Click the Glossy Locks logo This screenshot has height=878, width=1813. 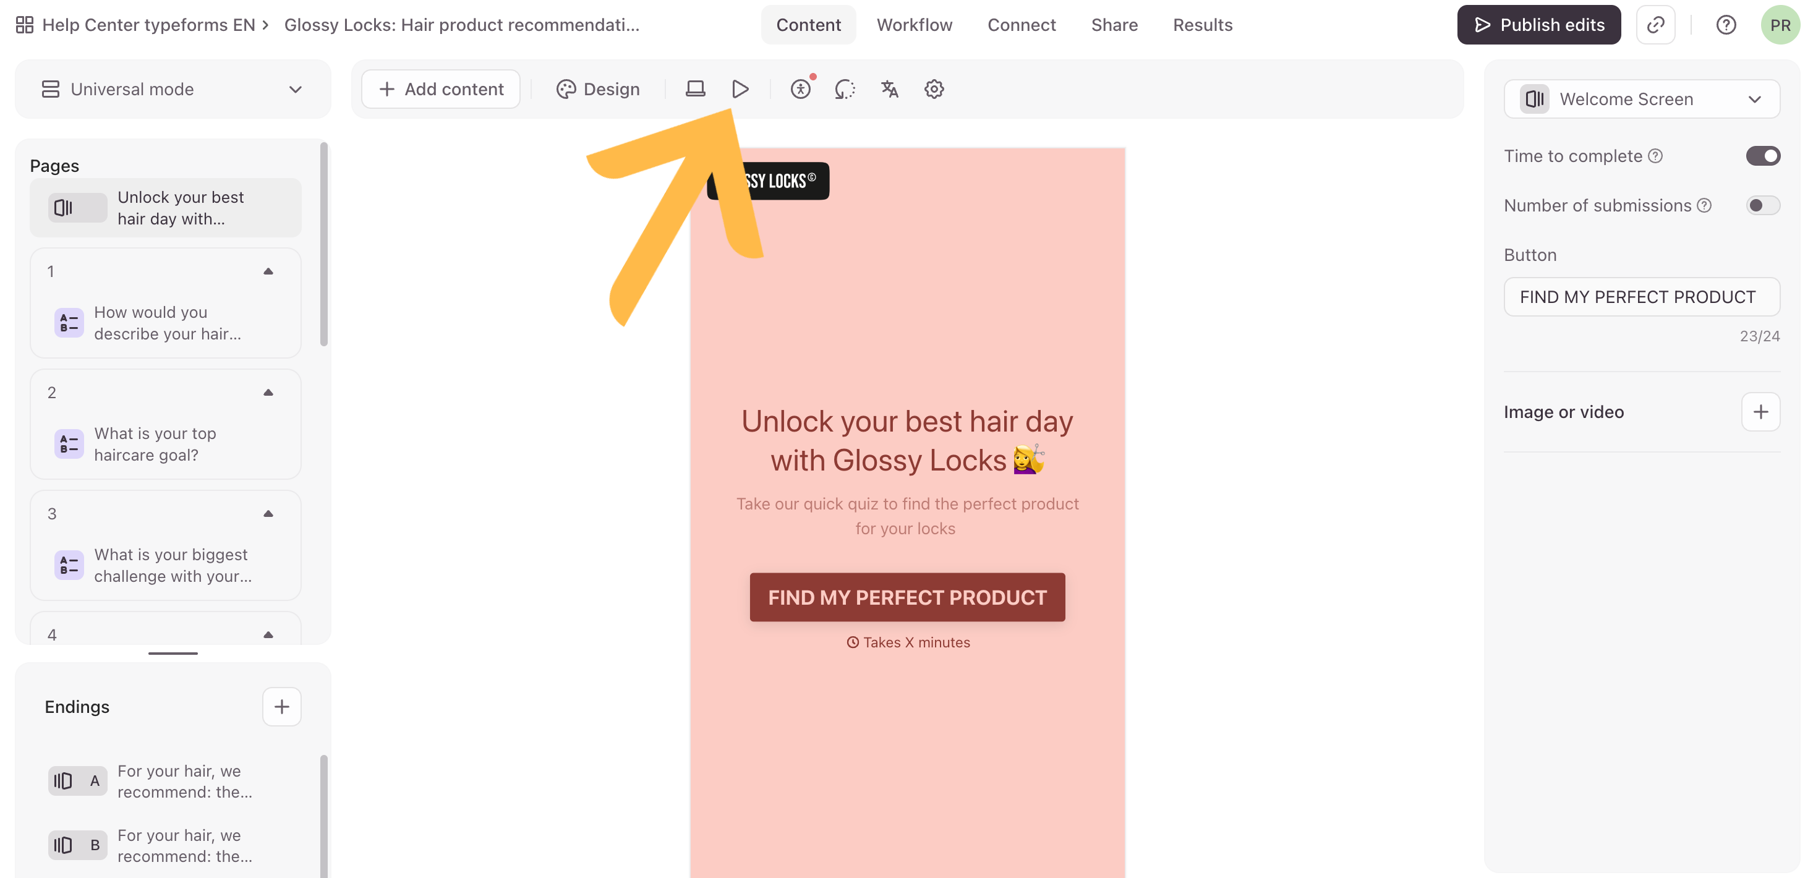[768, 181]
